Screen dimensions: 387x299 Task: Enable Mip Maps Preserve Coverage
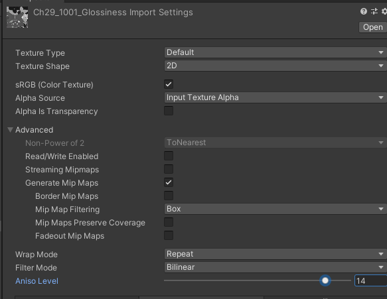point(169,222)
